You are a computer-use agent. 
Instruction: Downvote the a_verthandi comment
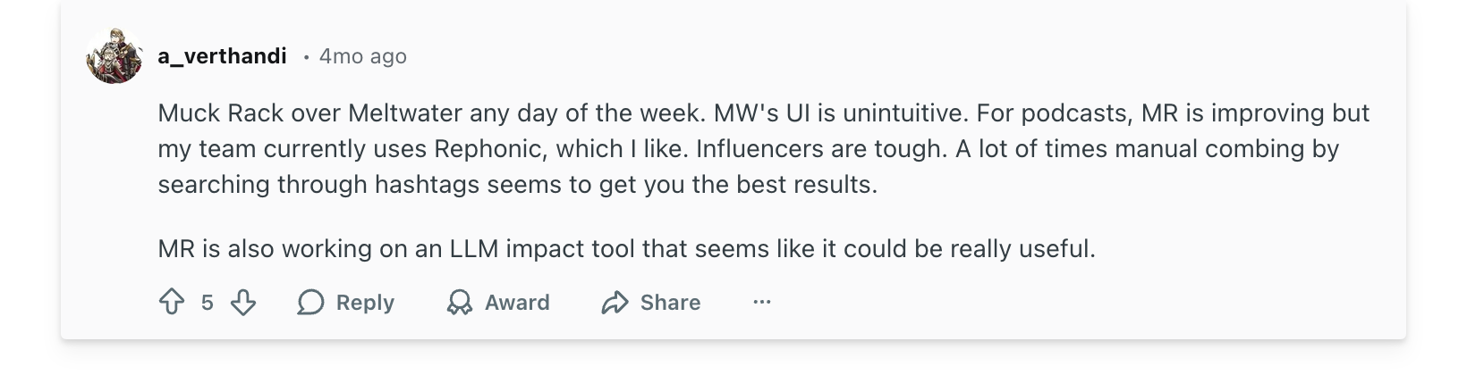click(243, 303)
